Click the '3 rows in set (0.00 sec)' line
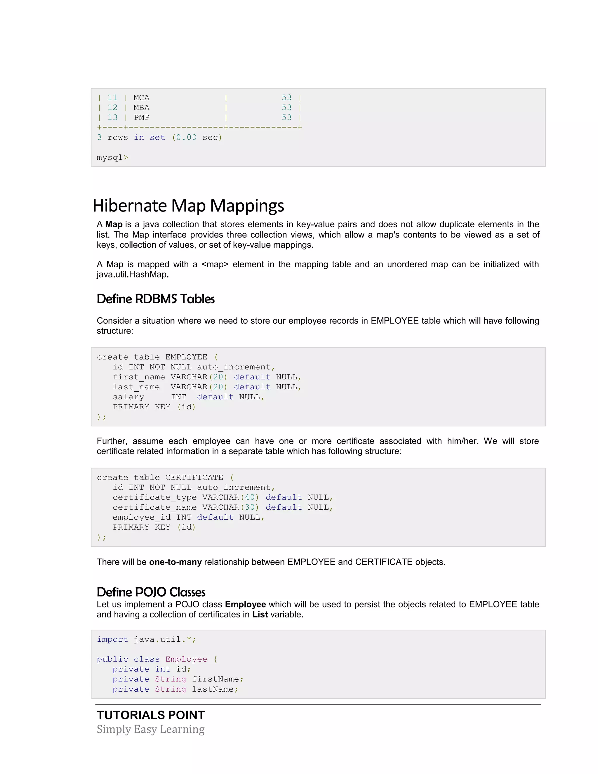 159,138
